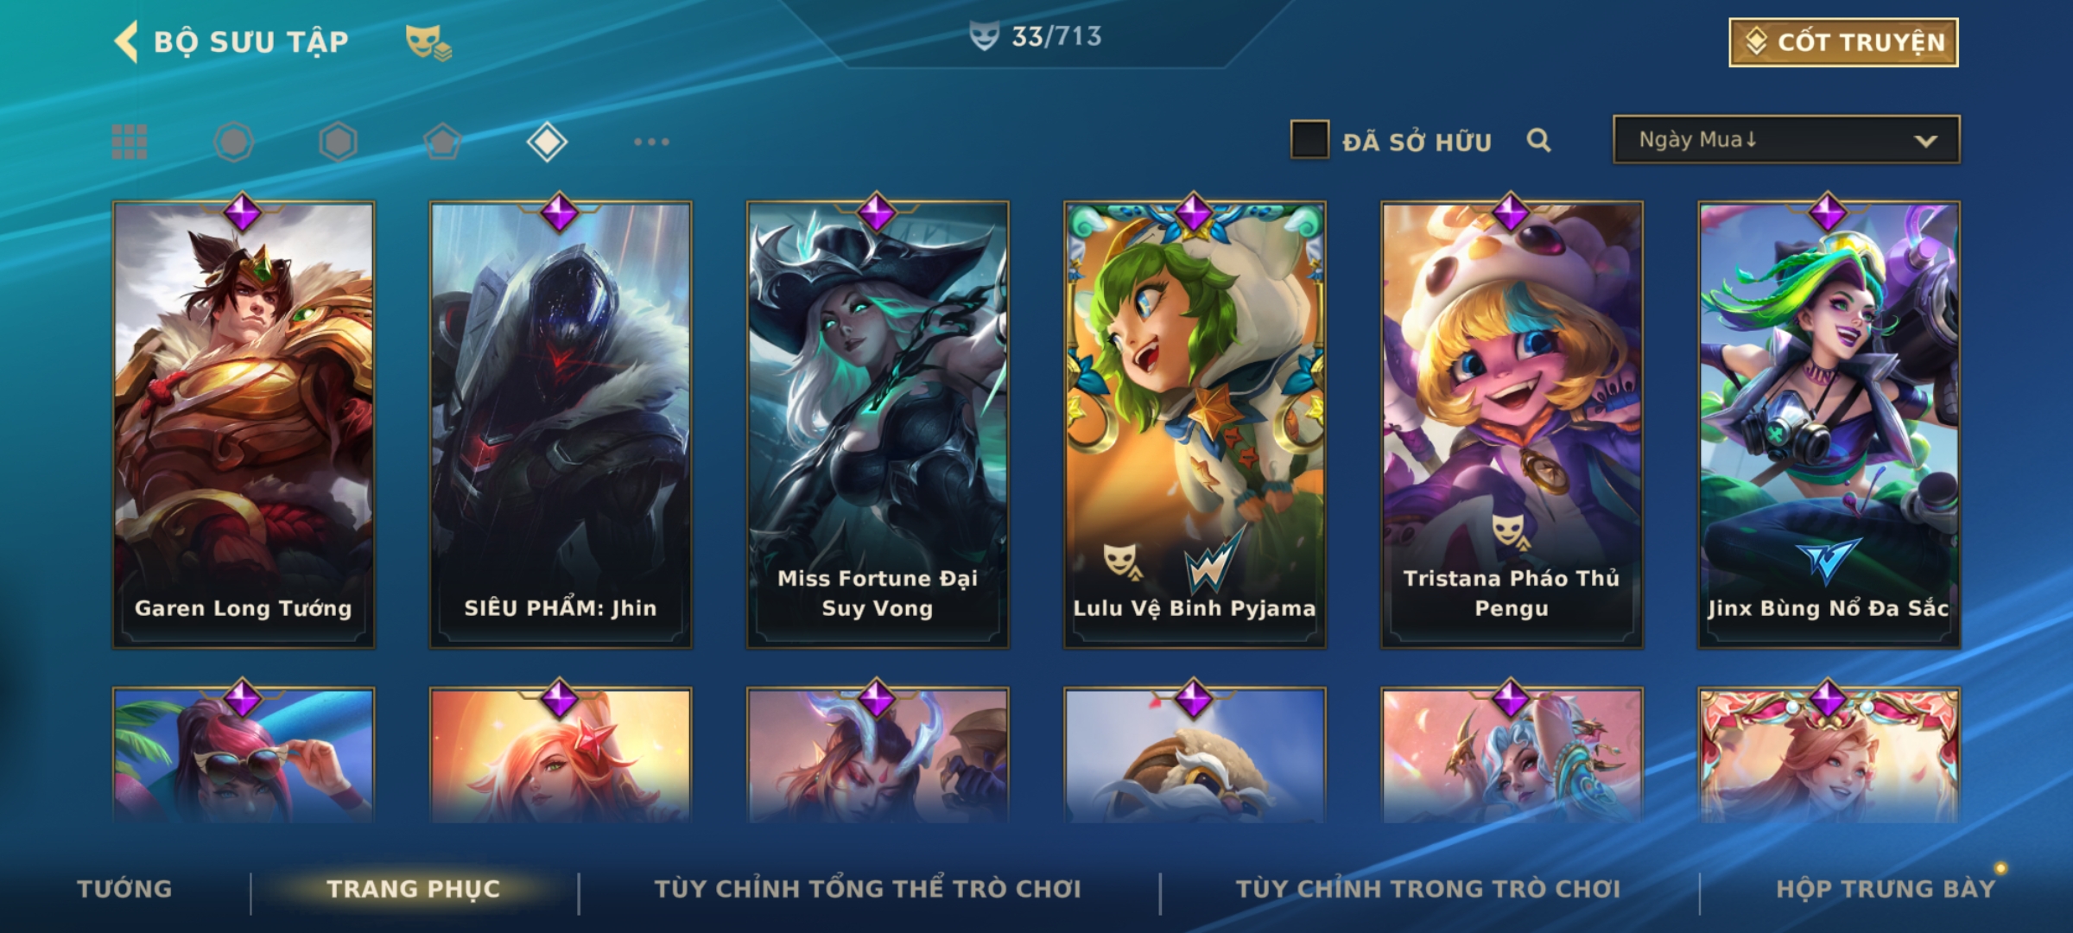This screenshot has width=2073, height=933.
Task: Select the Lulu Vệ Binh Pyjama skin
Action: [1195, 424]
